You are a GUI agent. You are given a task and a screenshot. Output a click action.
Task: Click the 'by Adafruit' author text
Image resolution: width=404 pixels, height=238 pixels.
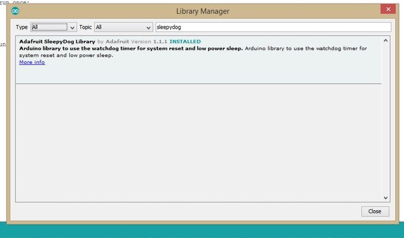point(113,41)
